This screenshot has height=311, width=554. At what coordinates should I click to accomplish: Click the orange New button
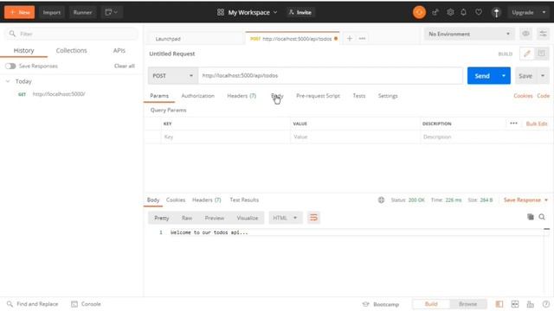click(x=19, y=12)
